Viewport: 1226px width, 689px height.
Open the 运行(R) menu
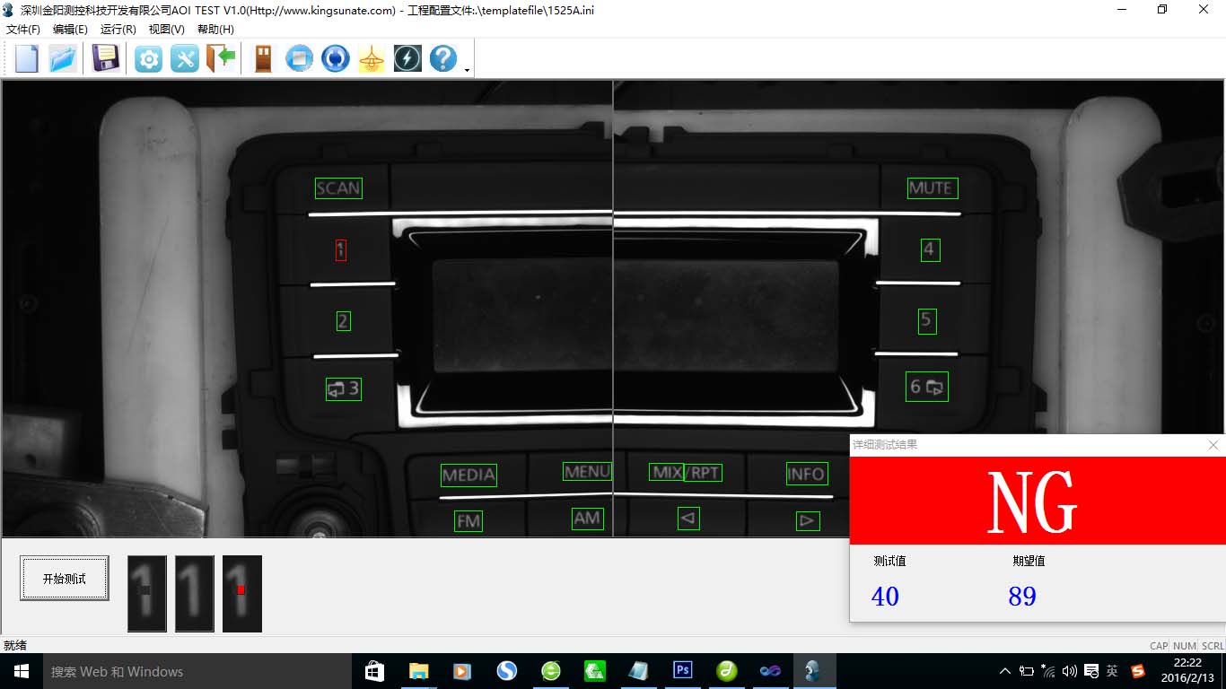pos(118,30)
